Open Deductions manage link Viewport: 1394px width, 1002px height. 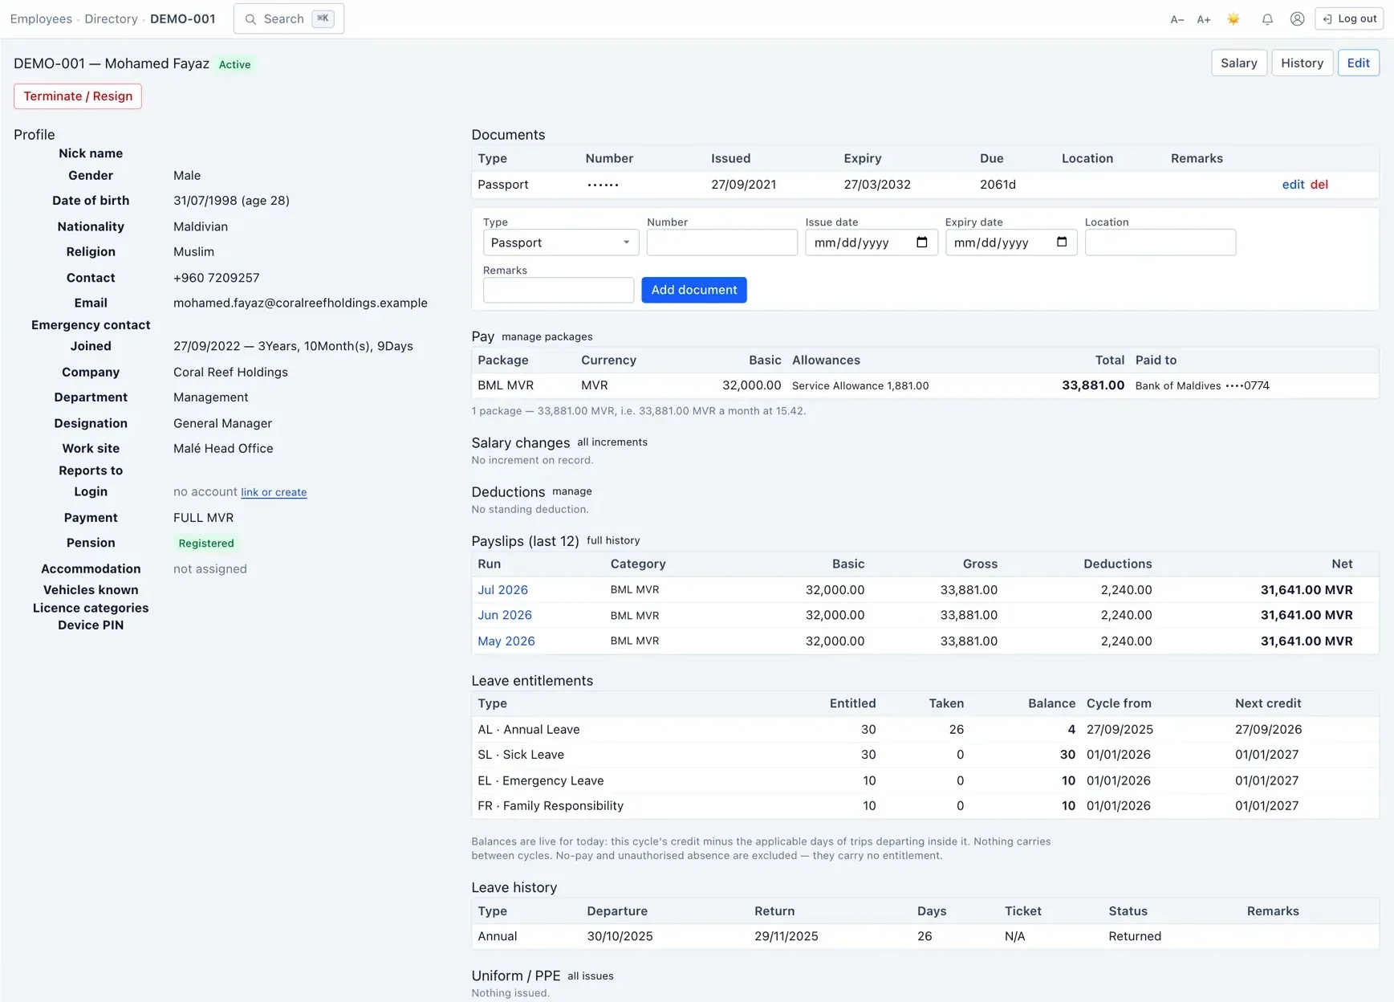[571, 491]
